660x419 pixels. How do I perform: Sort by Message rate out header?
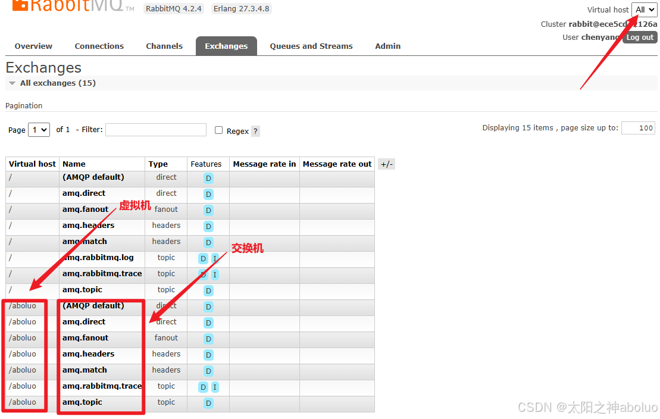(x=337, y=164)
